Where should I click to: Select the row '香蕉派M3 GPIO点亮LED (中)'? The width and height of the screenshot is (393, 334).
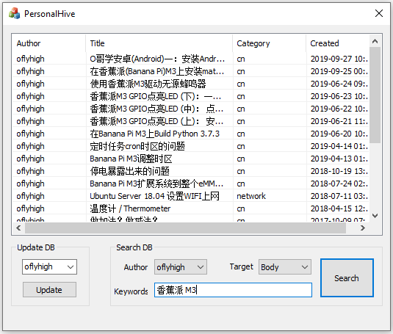tap(190, 109)
